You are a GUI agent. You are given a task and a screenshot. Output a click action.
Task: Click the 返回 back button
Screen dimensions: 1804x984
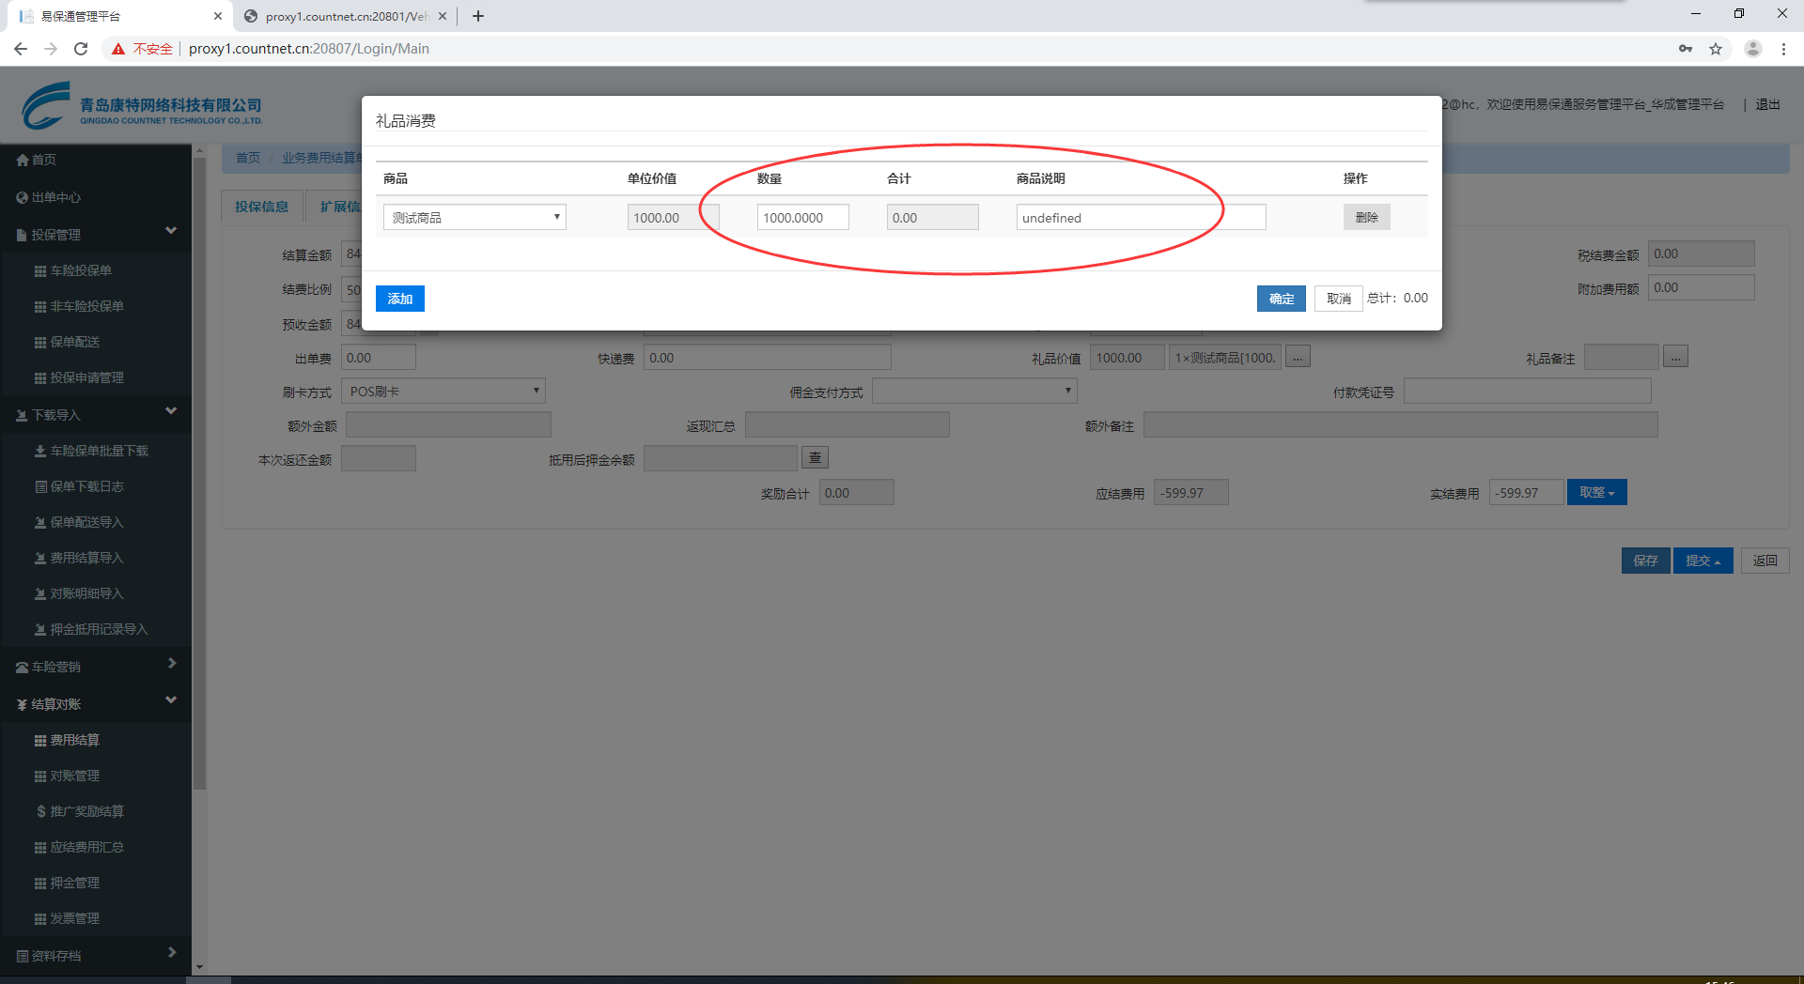click(x=1765, y=561)
